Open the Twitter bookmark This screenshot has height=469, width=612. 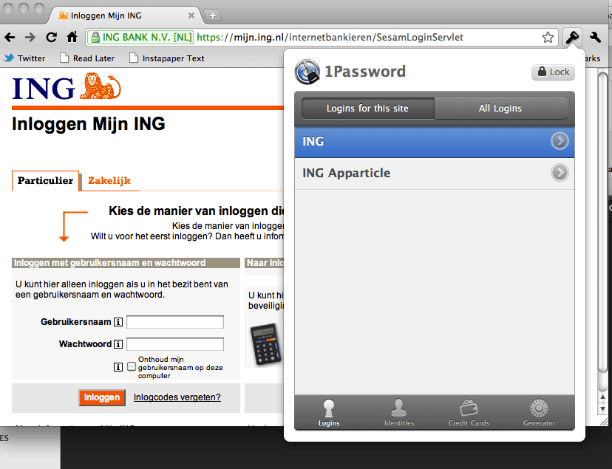coord(24,58)
